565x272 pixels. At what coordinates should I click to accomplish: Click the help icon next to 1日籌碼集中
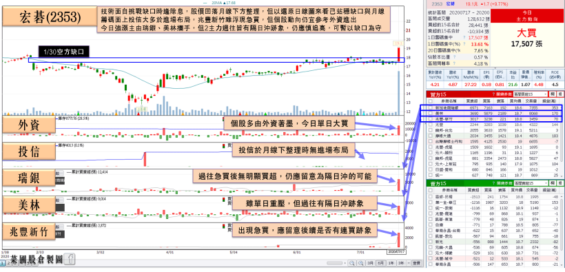pyautogui.click(x=465, y=37)
